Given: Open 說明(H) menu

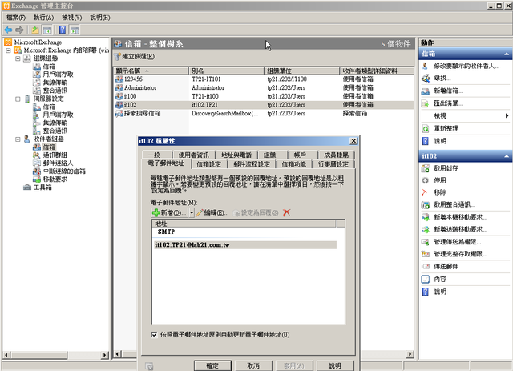Looking at the screenshot, I should click(100, 18).
